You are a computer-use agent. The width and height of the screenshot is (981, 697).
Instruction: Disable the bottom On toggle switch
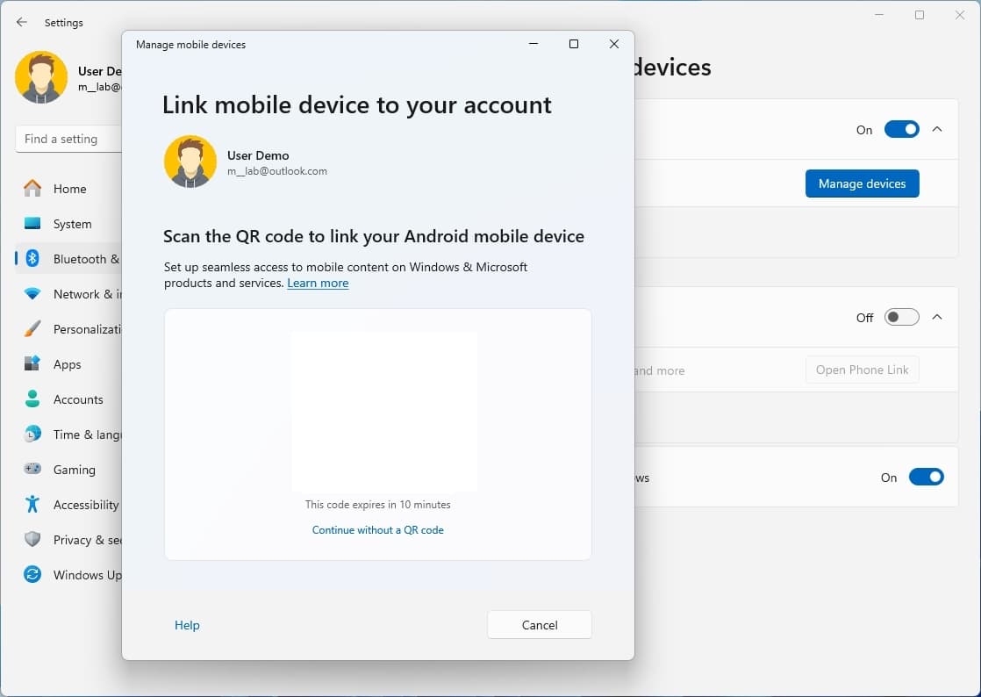point(926,478)
